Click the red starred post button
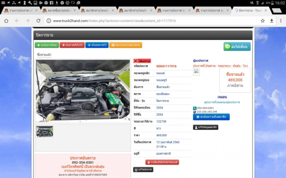286x178 pixels. [72, 45]
